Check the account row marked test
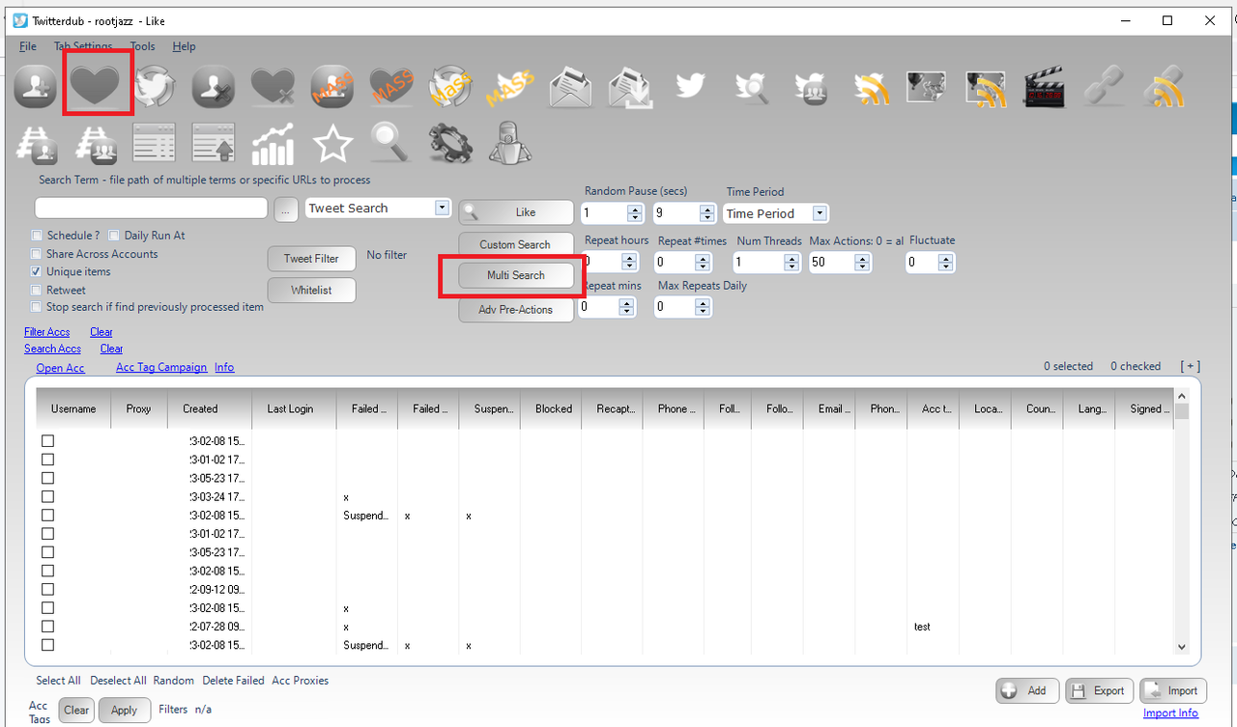This screenshot has height=727, width=1237. coord(47,627)
